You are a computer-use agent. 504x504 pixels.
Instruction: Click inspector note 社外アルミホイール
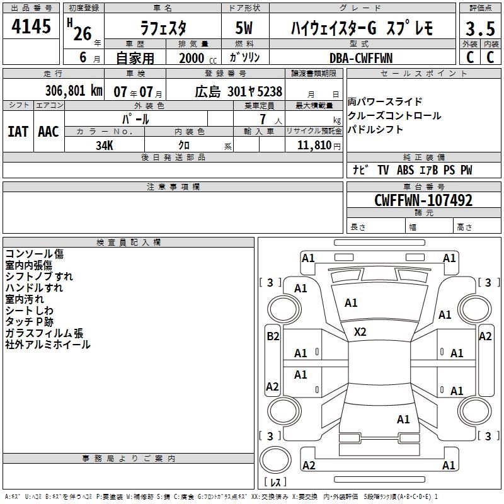[x=48, y=344]
